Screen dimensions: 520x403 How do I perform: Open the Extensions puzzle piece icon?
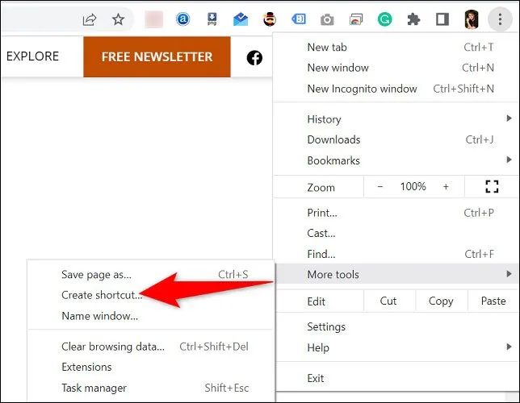point(413,19)
